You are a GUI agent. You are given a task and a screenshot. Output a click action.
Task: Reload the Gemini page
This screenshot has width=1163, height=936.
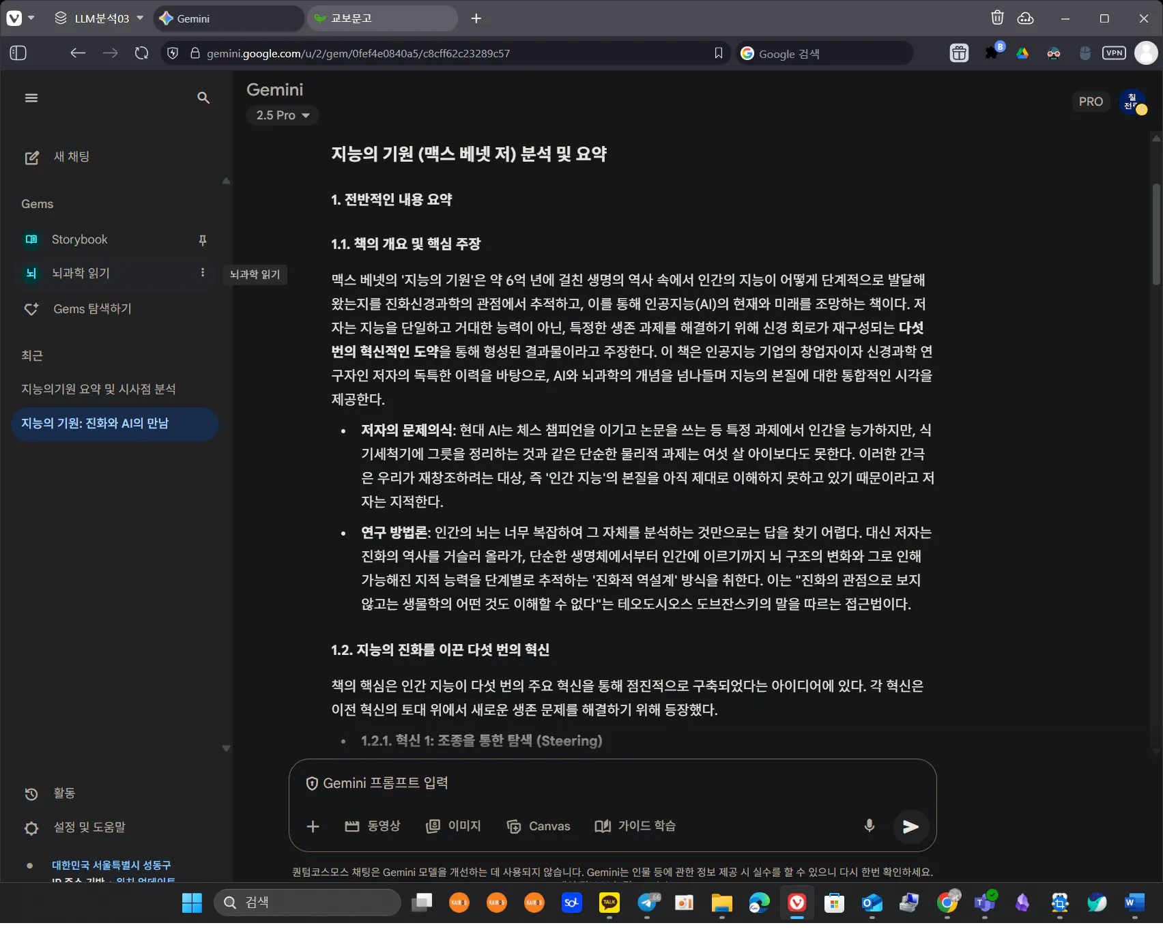(x=142, y=53)
